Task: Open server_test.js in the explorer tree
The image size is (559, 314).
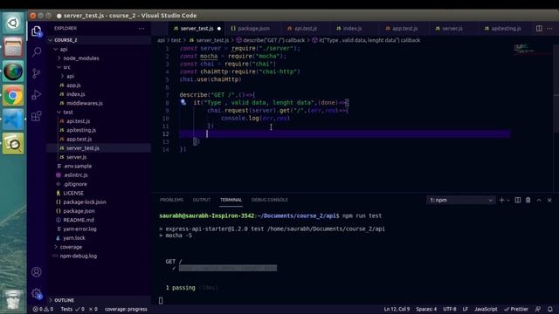Action: click(x=83, y=148)
